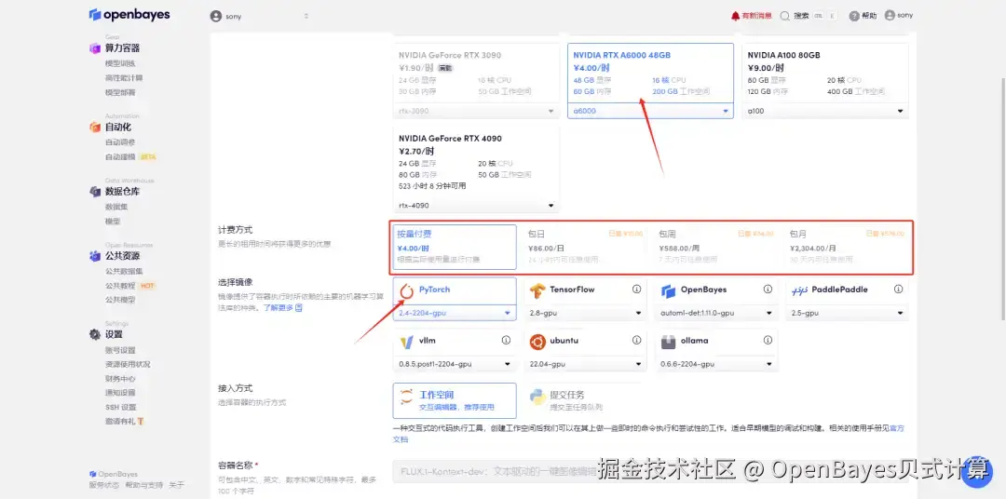The image size is (1006, 499).
Task: Select 包周 weekly billing option
Action: (716, 247)
